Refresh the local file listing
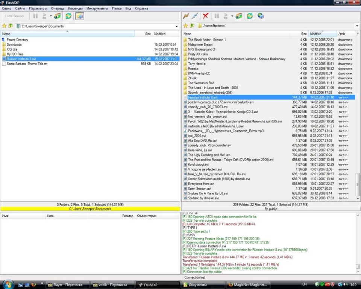 click(x=68, y=16)
